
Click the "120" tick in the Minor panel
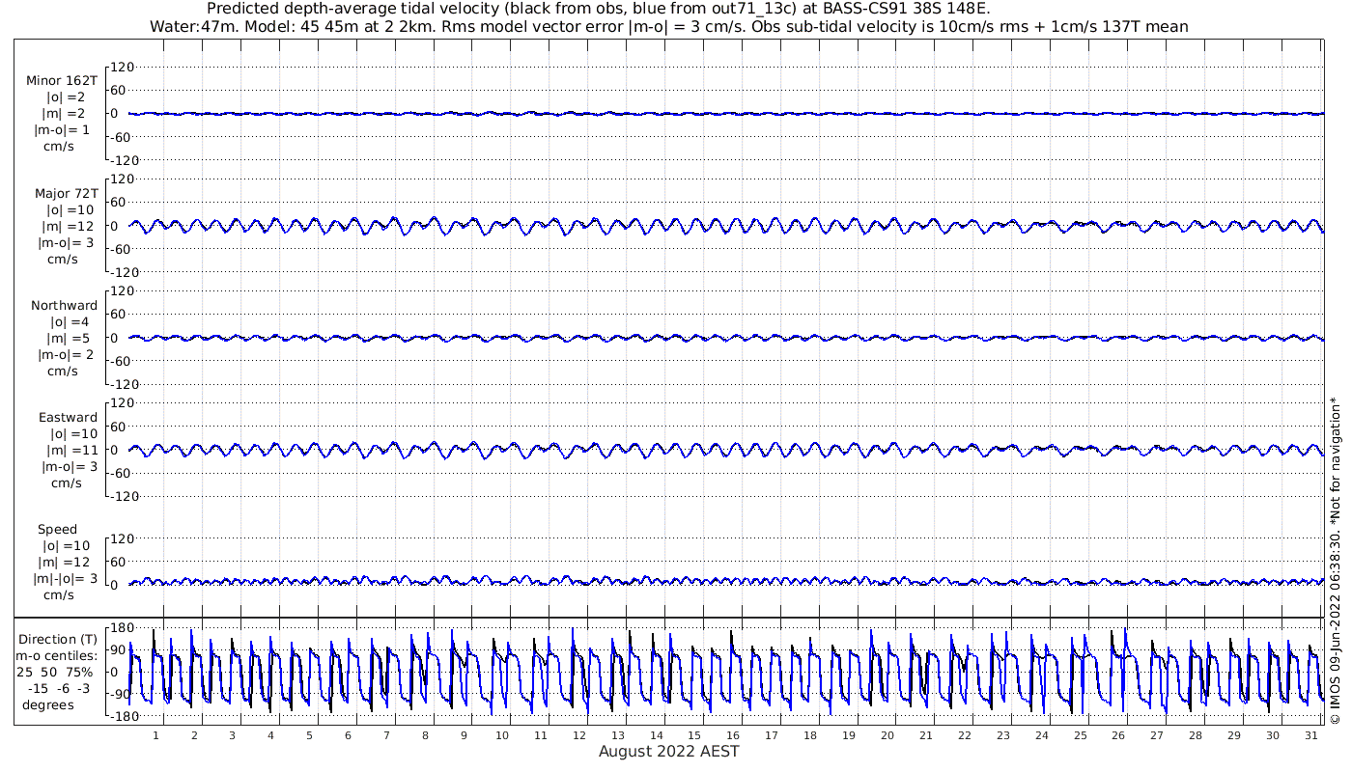(x=121, y=67)
